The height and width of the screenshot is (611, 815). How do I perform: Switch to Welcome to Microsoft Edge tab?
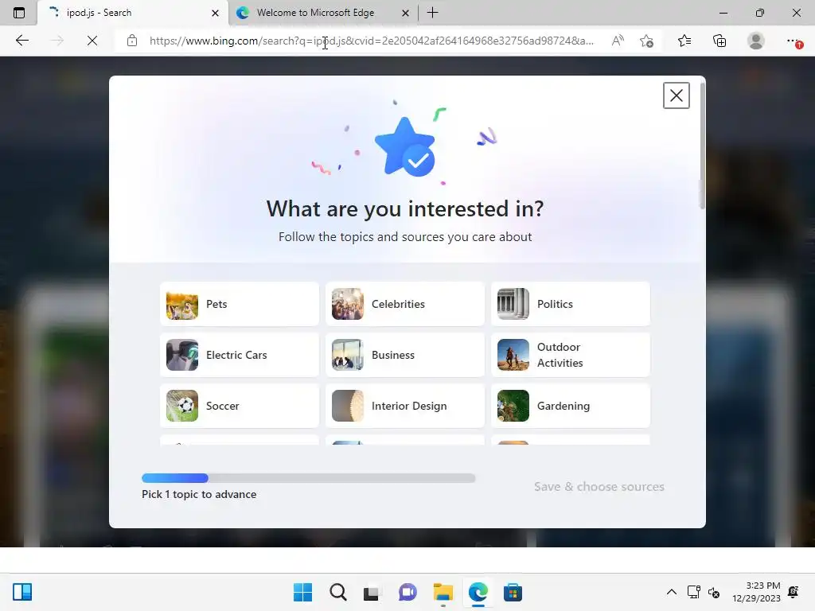click(x=323, y=13)
